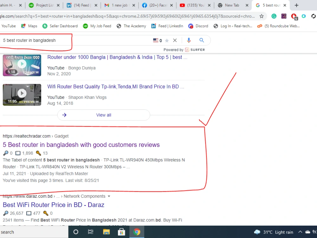Open the Feed | LinkedIn bookmark
Screen dimensions: 317x238
coord(167,26)
